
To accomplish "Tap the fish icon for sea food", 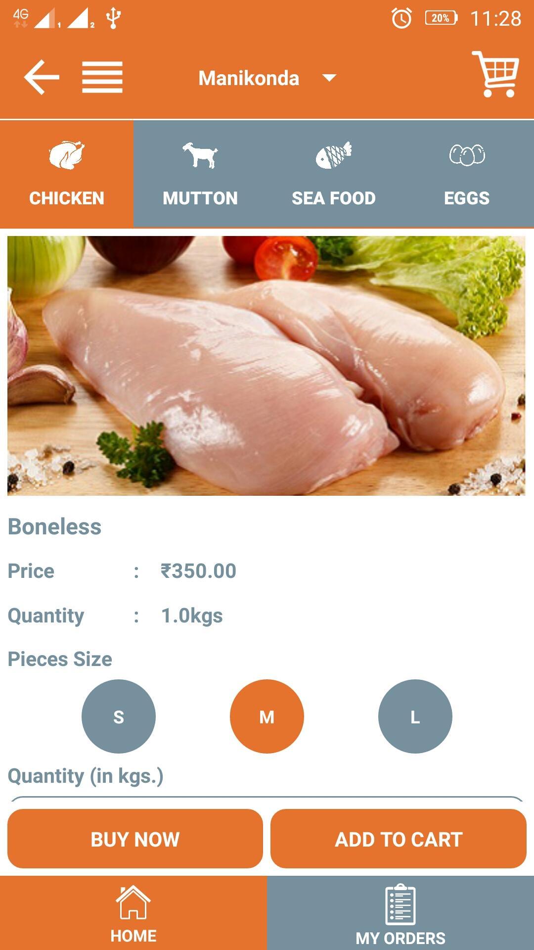I will pyautogui.click(x=334, y=155).
